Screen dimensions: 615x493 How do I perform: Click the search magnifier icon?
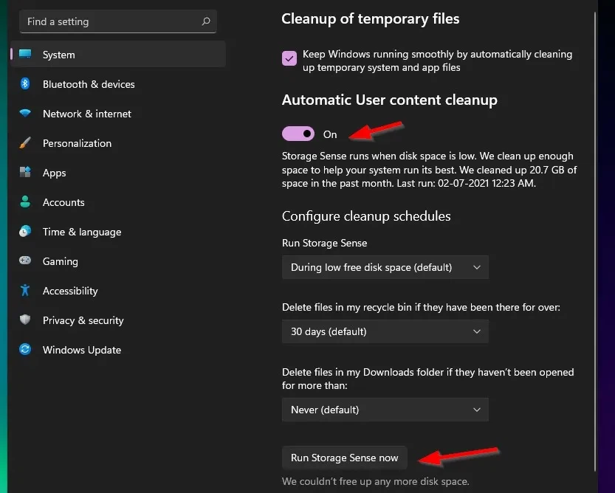(x=206, y=22)
